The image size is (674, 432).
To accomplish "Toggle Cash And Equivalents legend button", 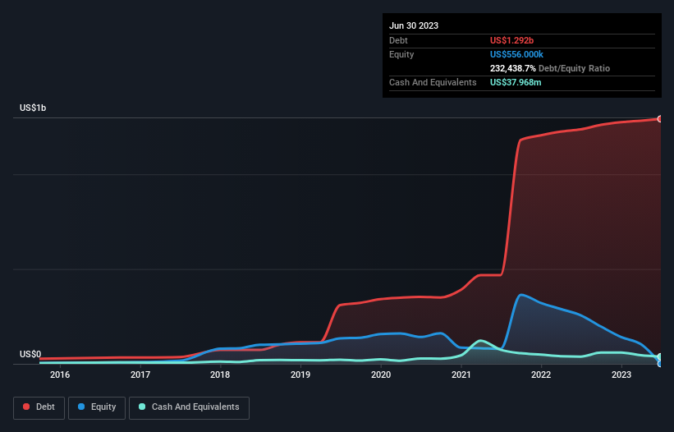I will [189, 407].
